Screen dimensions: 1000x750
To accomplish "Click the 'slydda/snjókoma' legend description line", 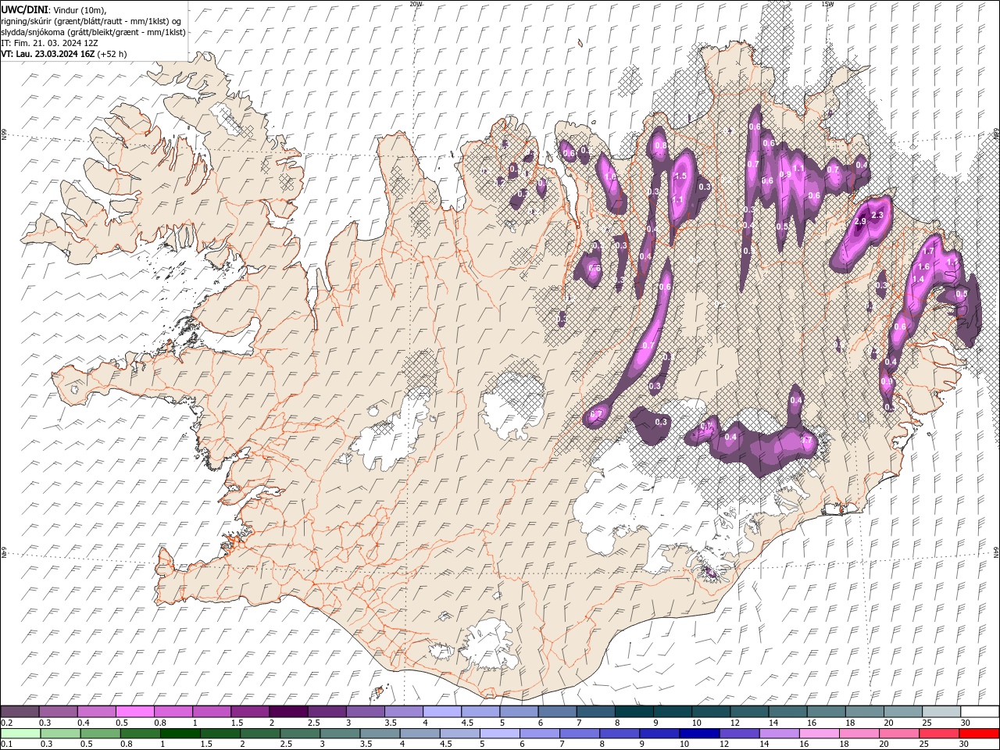I will click(x=93, y=32).
